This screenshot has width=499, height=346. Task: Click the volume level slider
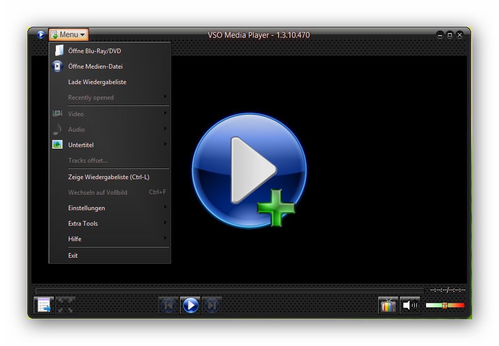click(x=445, y=305)
